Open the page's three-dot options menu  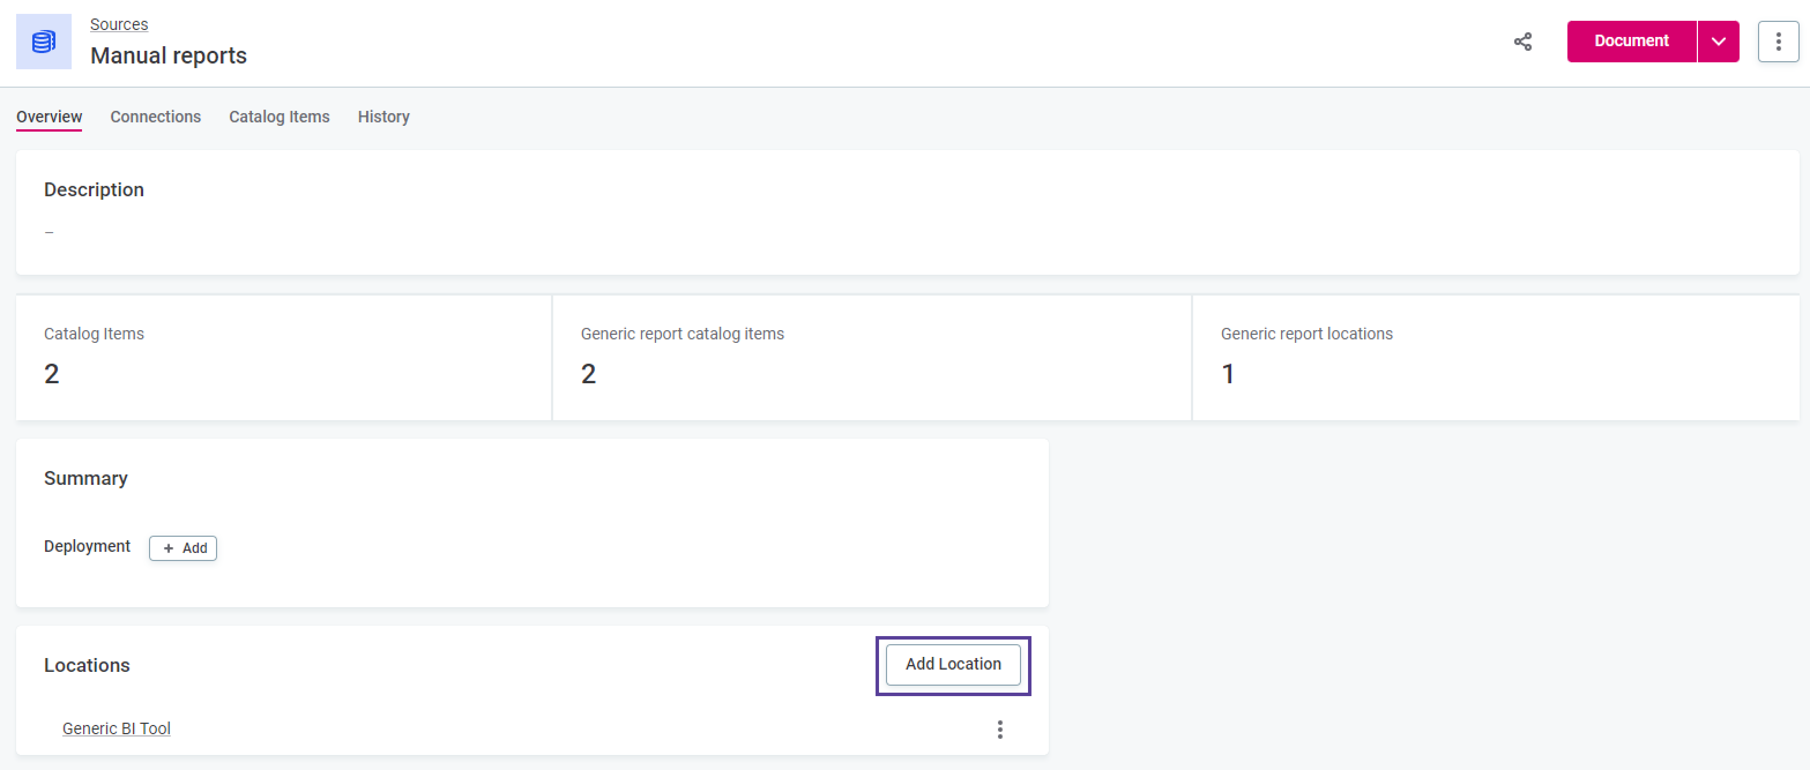click(x=1778, y=42)
